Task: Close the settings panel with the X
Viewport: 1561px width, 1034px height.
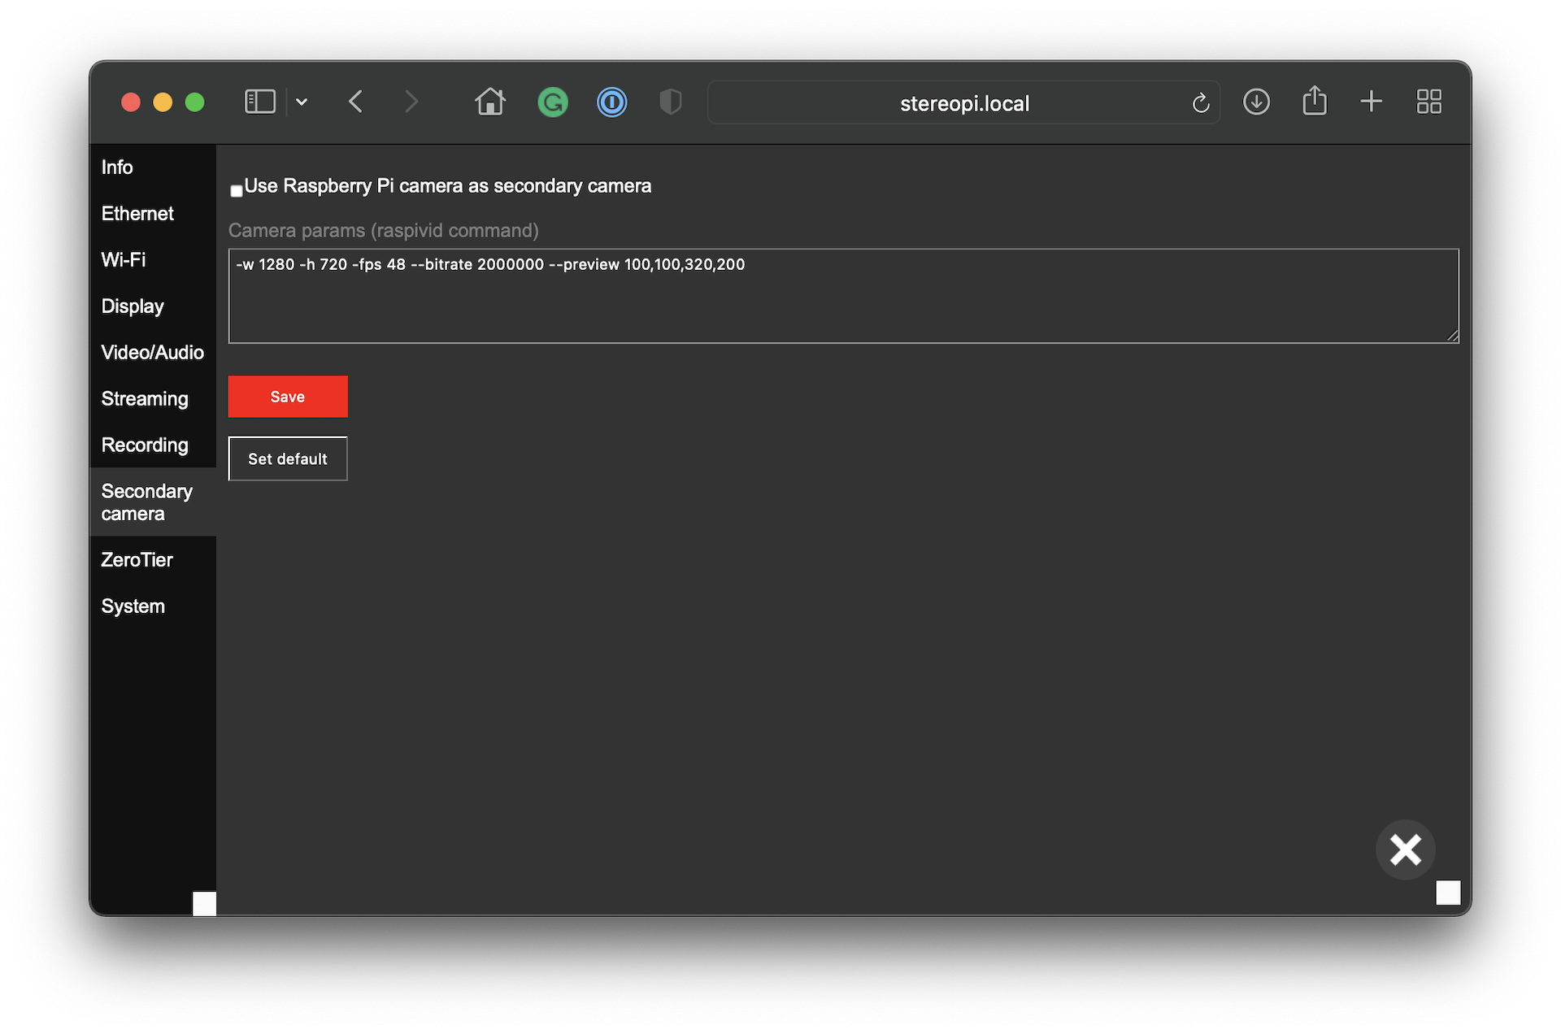Action: [1405, 849]
